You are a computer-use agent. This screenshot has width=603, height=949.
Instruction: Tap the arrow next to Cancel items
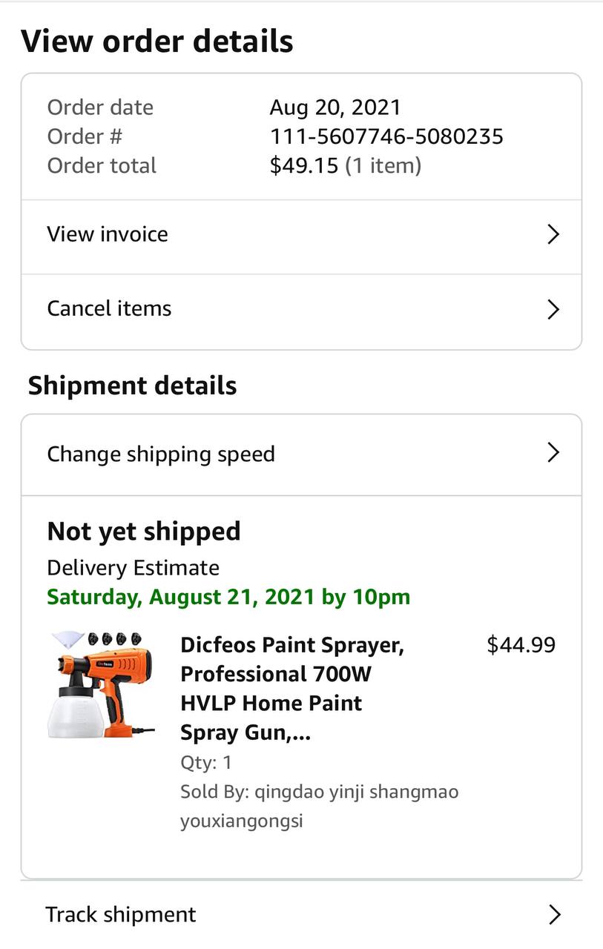tap(553, 309)
